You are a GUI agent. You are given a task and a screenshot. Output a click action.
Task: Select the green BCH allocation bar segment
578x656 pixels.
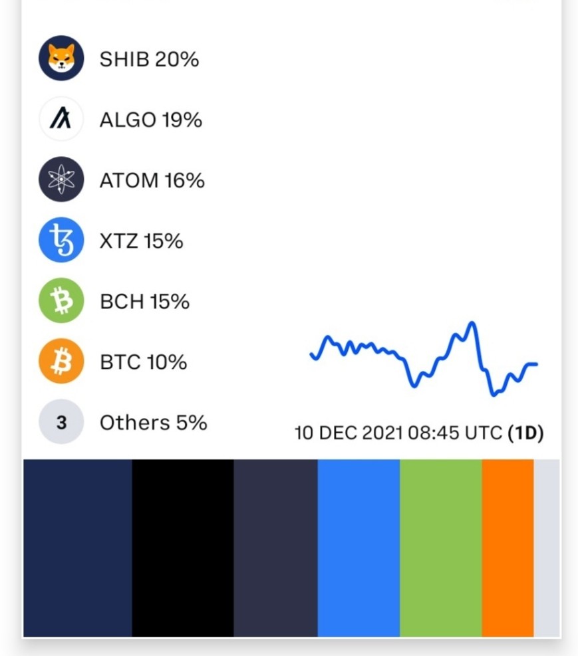coord(441,548)
